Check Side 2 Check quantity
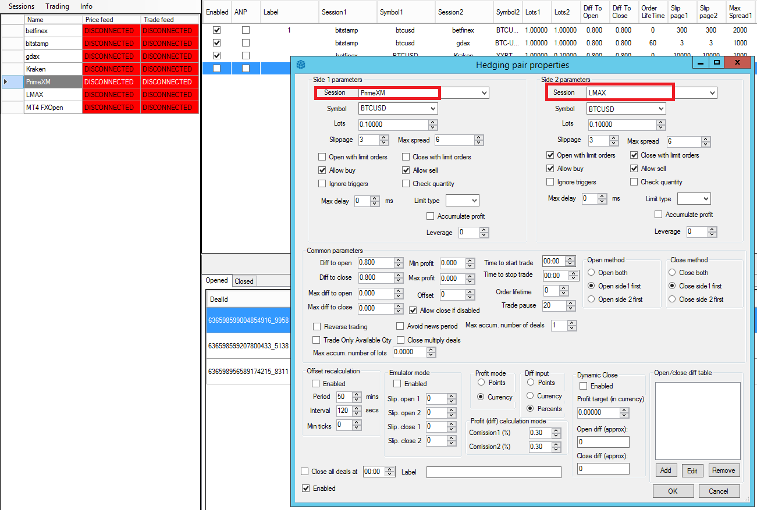Screen dimensions: 757x510 [x=634, y=182]
